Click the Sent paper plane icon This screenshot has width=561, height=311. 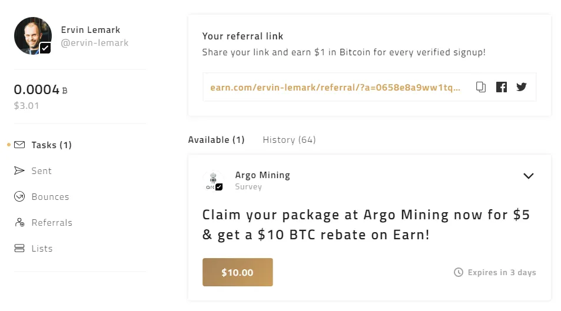click(19, 170)
